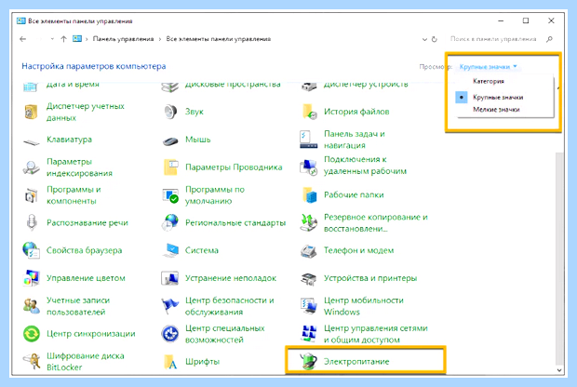Click the green Центр синхронизации icon
Screen dimensions: 577x387
(x=32, y=334)
